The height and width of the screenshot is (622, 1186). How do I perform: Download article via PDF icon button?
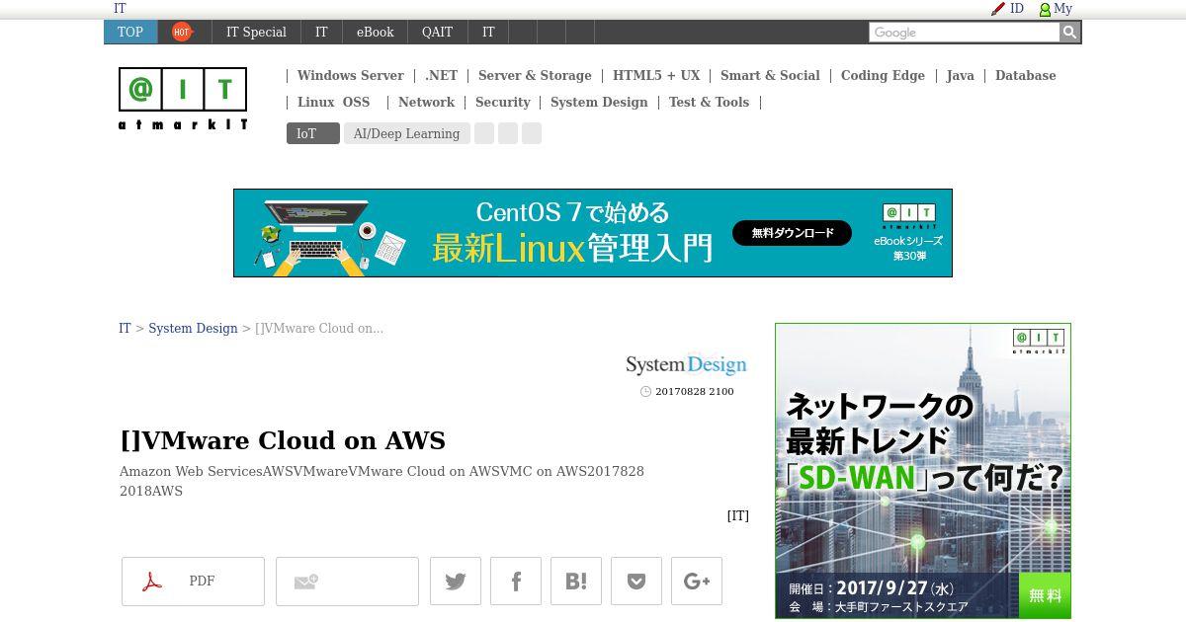pos(193,582)
